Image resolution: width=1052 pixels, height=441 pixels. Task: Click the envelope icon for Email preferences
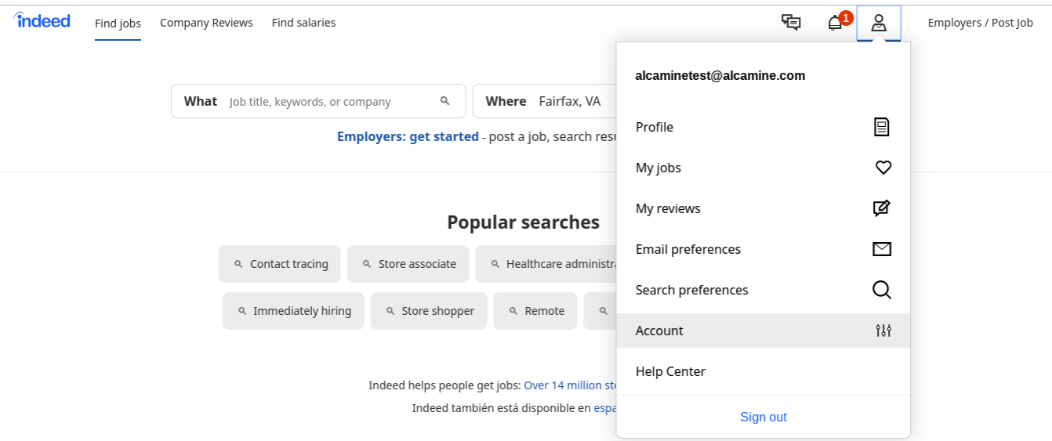tap(882, 249)
